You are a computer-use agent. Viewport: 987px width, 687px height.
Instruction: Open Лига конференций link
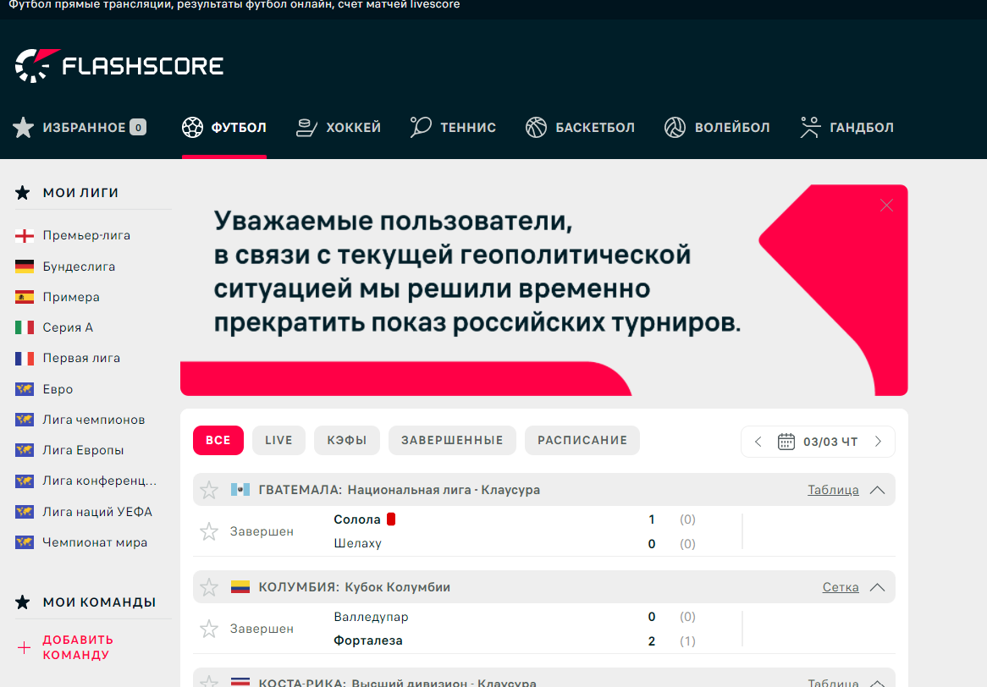(x=99, y=481)
